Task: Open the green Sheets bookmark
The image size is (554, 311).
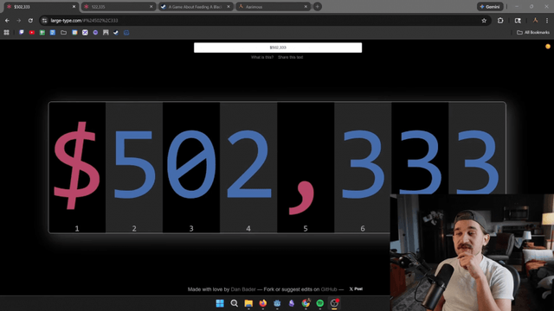Action: pyautogui.click(x=42, y=33)
